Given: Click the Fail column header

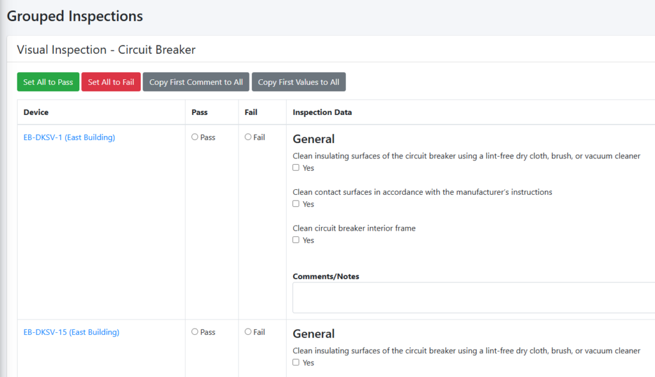Looking at the screenshot, I should [251, 112].
